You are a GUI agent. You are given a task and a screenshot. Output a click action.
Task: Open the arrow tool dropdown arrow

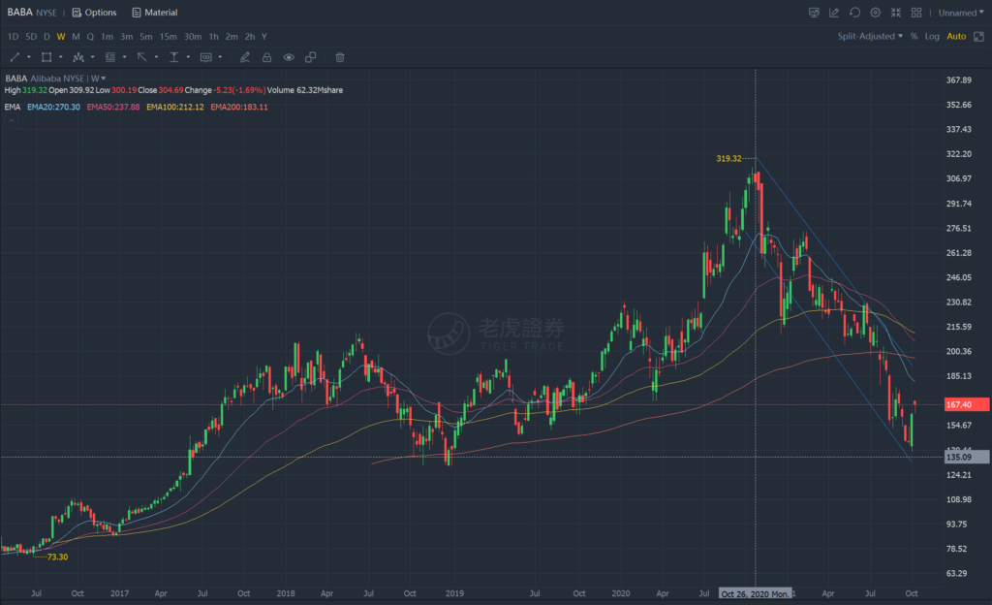tap(156, 57)
